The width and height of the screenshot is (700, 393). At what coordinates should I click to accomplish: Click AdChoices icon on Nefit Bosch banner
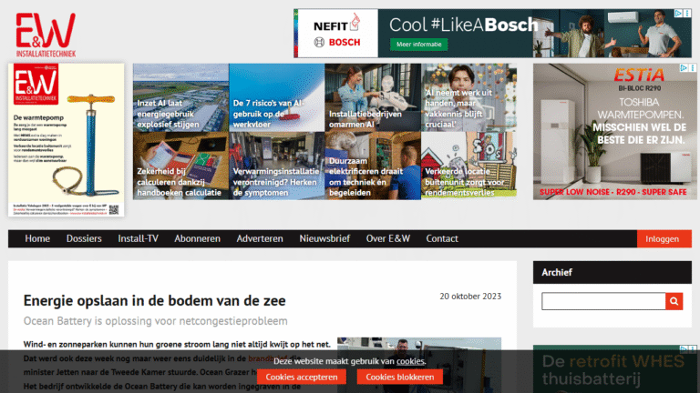tap(681, 14)
